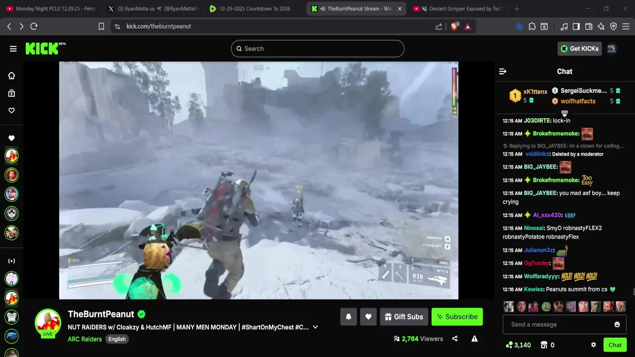635x357 pixels.
Task: Open SergeiSuckme gifter entry
Action: click(583, 91)
